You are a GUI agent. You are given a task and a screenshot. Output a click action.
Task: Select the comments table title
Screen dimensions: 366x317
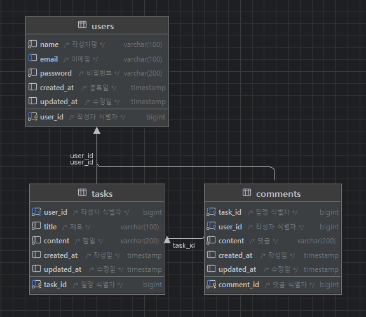click(278, 194)
